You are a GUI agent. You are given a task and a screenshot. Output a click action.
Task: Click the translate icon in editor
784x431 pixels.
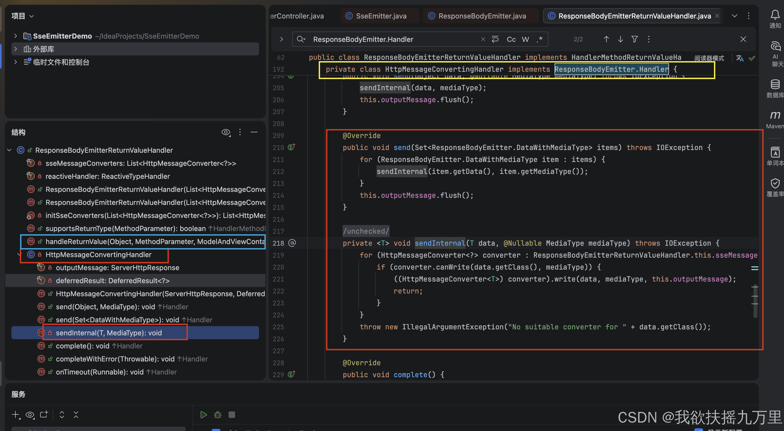tap(739, 58)
